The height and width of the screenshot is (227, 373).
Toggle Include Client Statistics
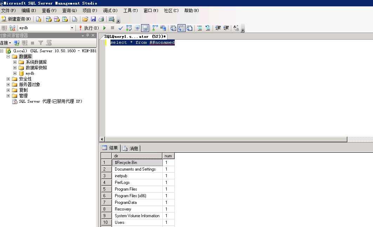pos(163,28)
